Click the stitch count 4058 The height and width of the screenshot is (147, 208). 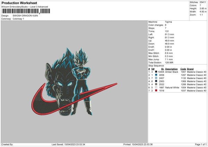click(x=162, y=75)
